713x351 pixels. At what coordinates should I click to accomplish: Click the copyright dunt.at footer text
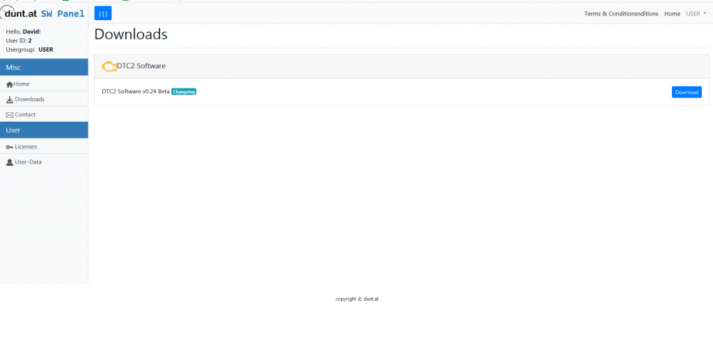click(356, 299)
